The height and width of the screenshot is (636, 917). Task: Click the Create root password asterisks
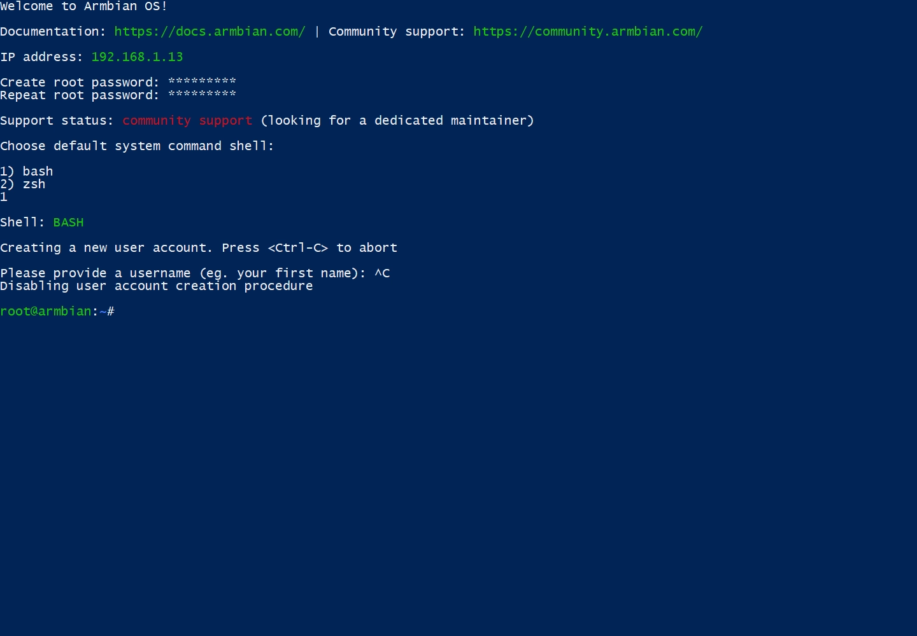[202, 82]
